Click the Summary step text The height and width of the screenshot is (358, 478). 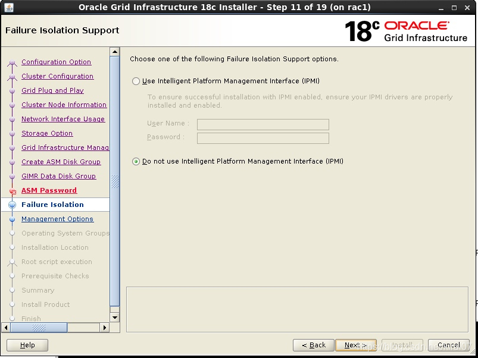(38, 290)
